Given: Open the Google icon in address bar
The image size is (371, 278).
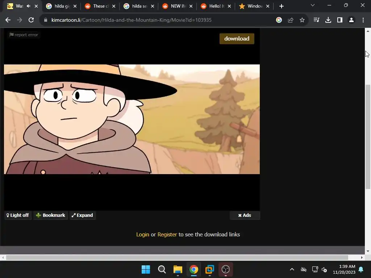Looking at the screenshot, I should coord(279,20).
